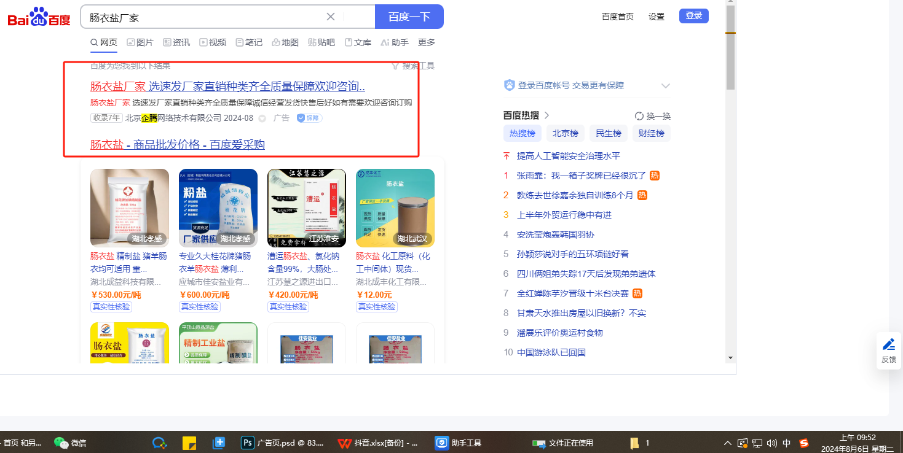The width and height of the screenshot is (903, 453).
Task: Open the 江苏淮安 漕运 product image
Action: 307,208
